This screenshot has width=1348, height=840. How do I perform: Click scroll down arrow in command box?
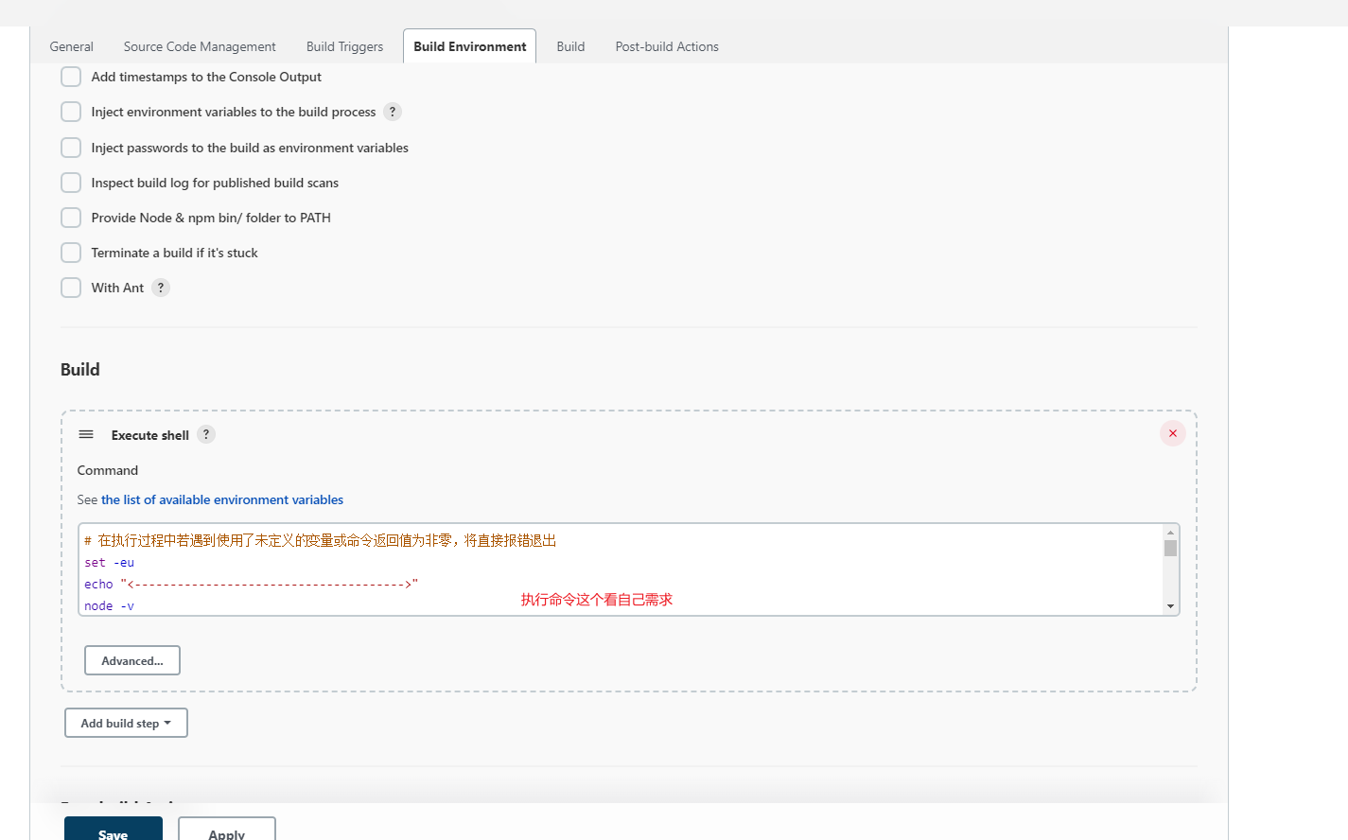pos(1170,606)
